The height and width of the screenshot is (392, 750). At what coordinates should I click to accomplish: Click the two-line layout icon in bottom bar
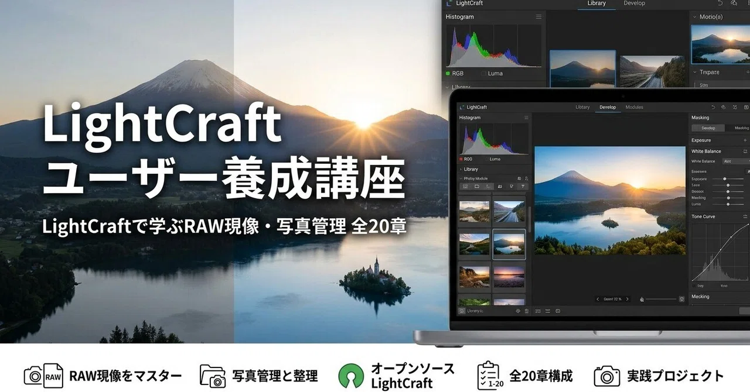pos(548,311)
